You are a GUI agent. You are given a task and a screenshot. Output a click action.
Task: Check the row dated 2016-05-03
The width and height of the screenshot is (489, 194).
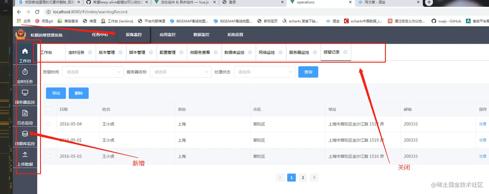pos(48,156)
